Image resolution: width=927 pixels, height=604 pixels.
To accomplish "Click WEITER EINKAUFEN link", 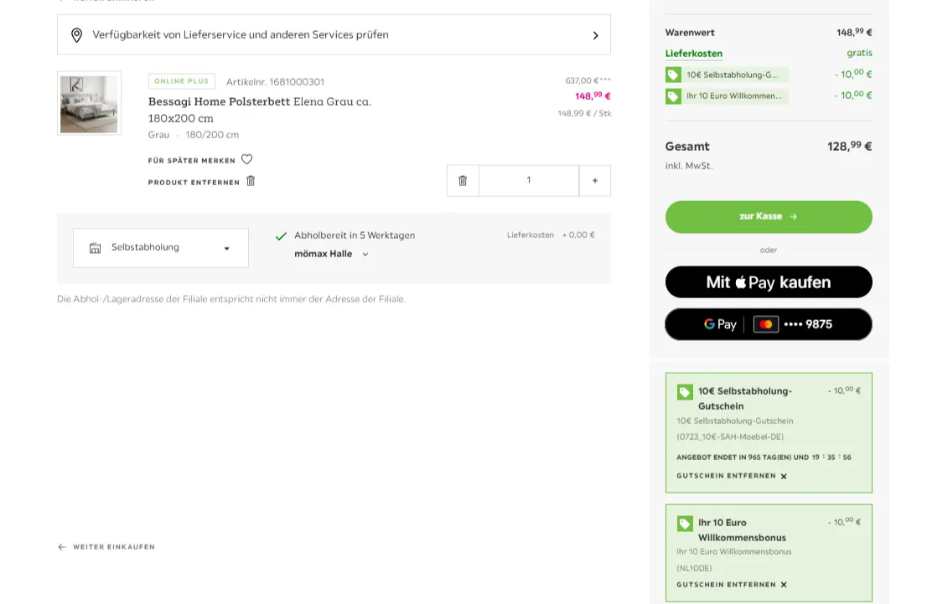I will coord(114,547).
